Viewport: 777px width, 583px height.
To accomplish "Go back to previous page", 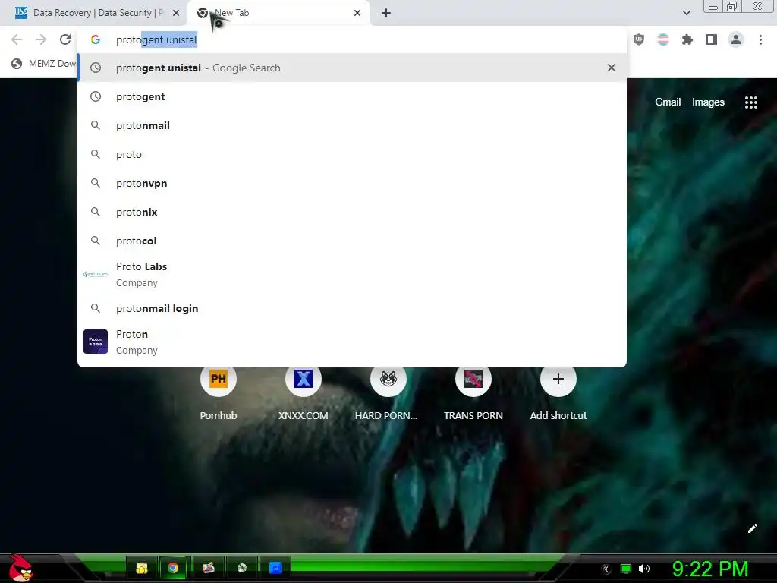I will coord(17,39).
